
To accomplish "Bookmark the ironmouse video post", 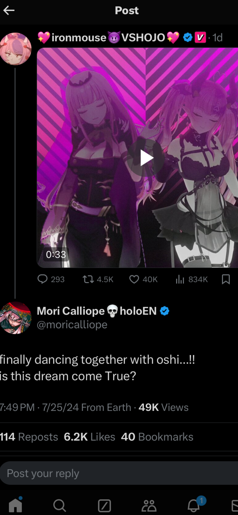I will click(x=226, y=279).
